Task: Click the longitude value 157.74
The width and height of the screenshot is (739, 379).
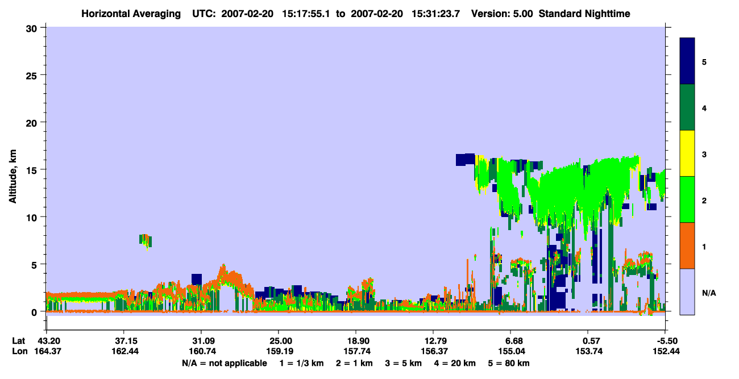Action: (x=356, y=351)
